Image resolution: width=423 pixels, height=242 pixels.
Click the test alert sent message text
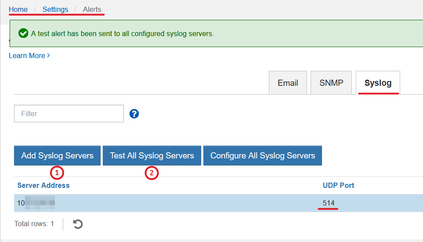tap(122, 33)
